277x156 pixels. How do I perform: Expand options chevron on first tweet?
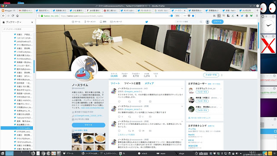pyautogui.click(x=182, y=88)
